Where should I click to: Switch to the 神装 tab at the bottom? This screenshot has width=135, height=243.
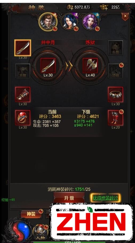(31, 214)
